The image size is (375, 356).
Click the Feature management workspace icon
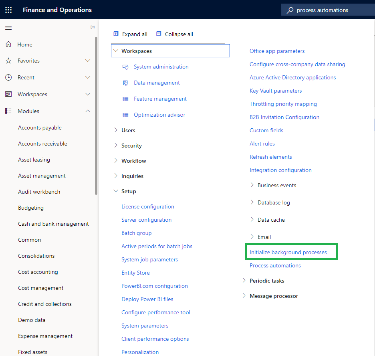pos(125,99)
